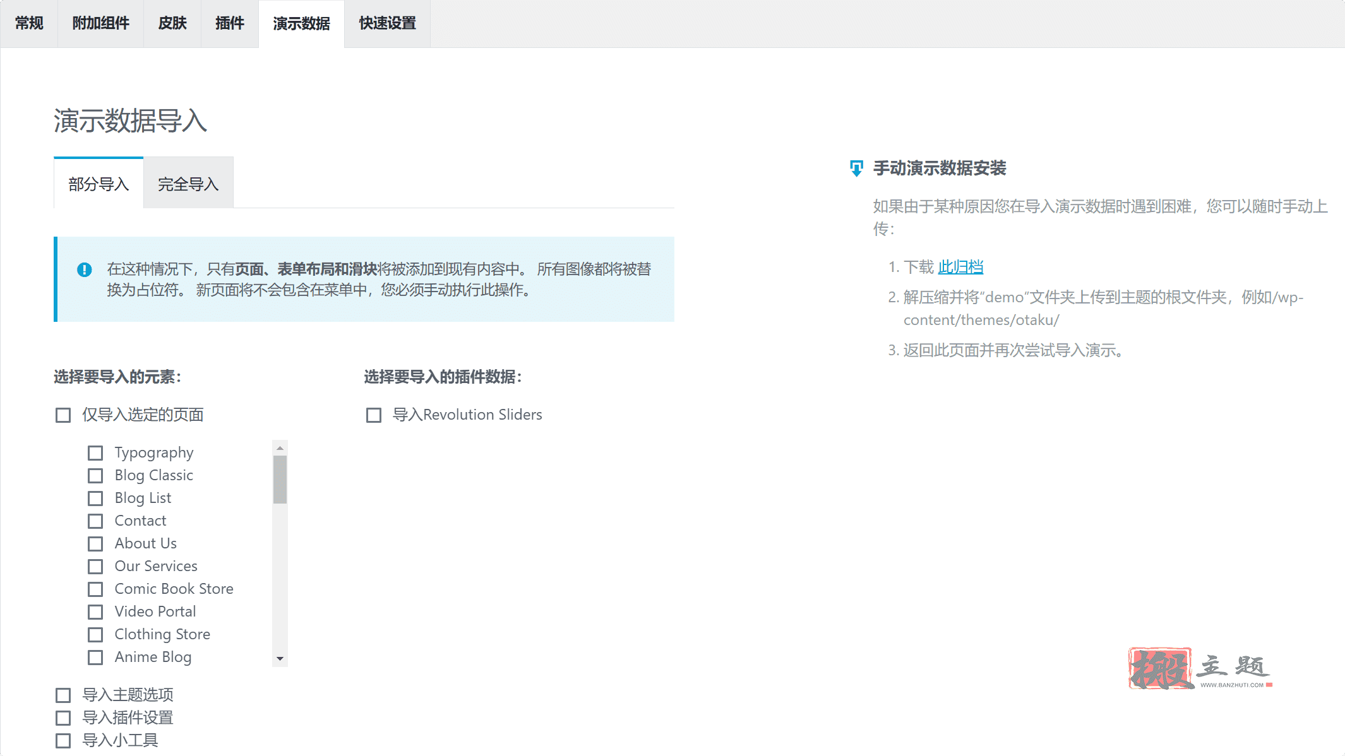The image size is (1345, 756).
Task: Click the info icon in blue notice
Action: point(84,269)
